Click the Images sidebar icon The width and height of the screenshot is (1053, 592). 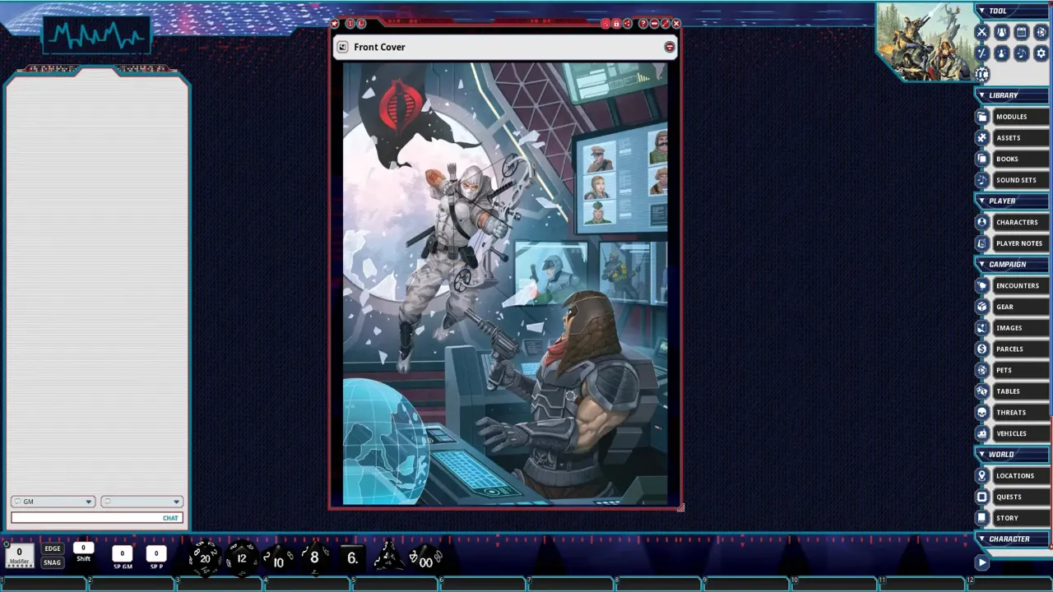(x=981, y=328)
